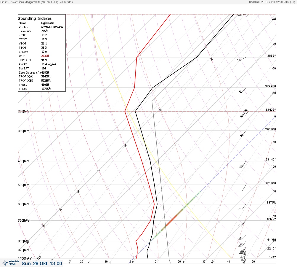Click the TH850 value '4305ft'
Image resolution: width=297 pixels, height=267 pixels.
pyautogui.click(x=45, y=85)
